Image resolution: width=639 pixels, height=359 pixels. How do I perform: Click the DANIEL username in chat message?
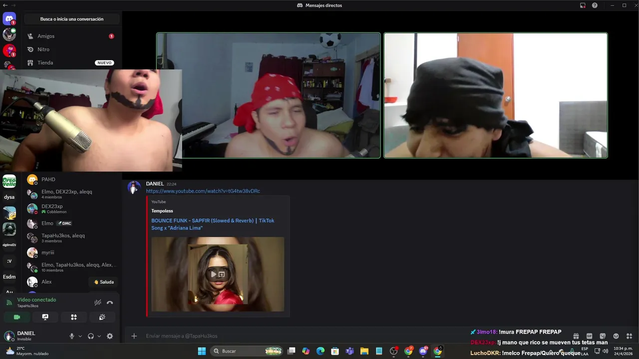155,183
